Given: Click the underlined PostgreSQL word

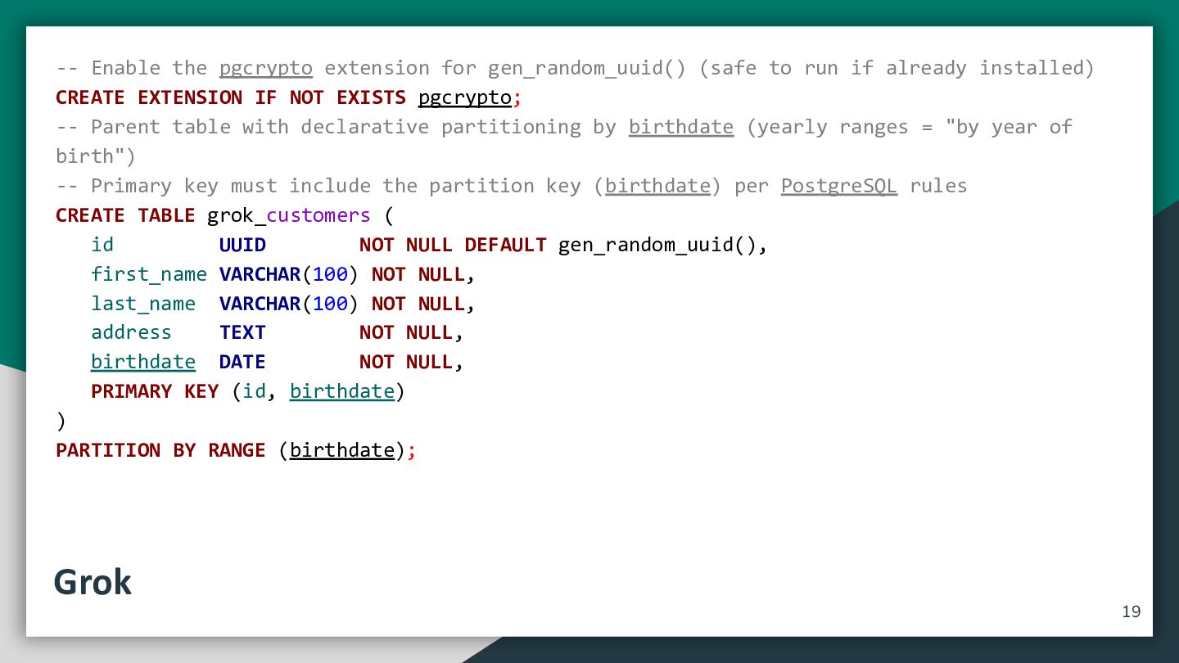Looking at the screenshot, I should [x=839, y=186].
